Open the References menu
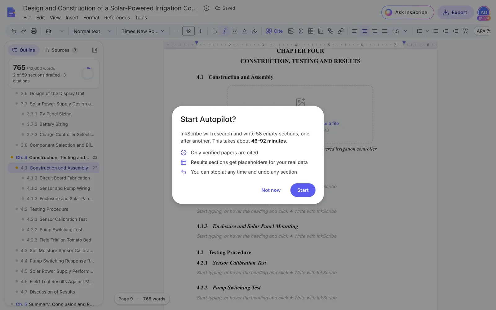Image resolution: width=496 pixels, height=310 pixels. (117, 18)
